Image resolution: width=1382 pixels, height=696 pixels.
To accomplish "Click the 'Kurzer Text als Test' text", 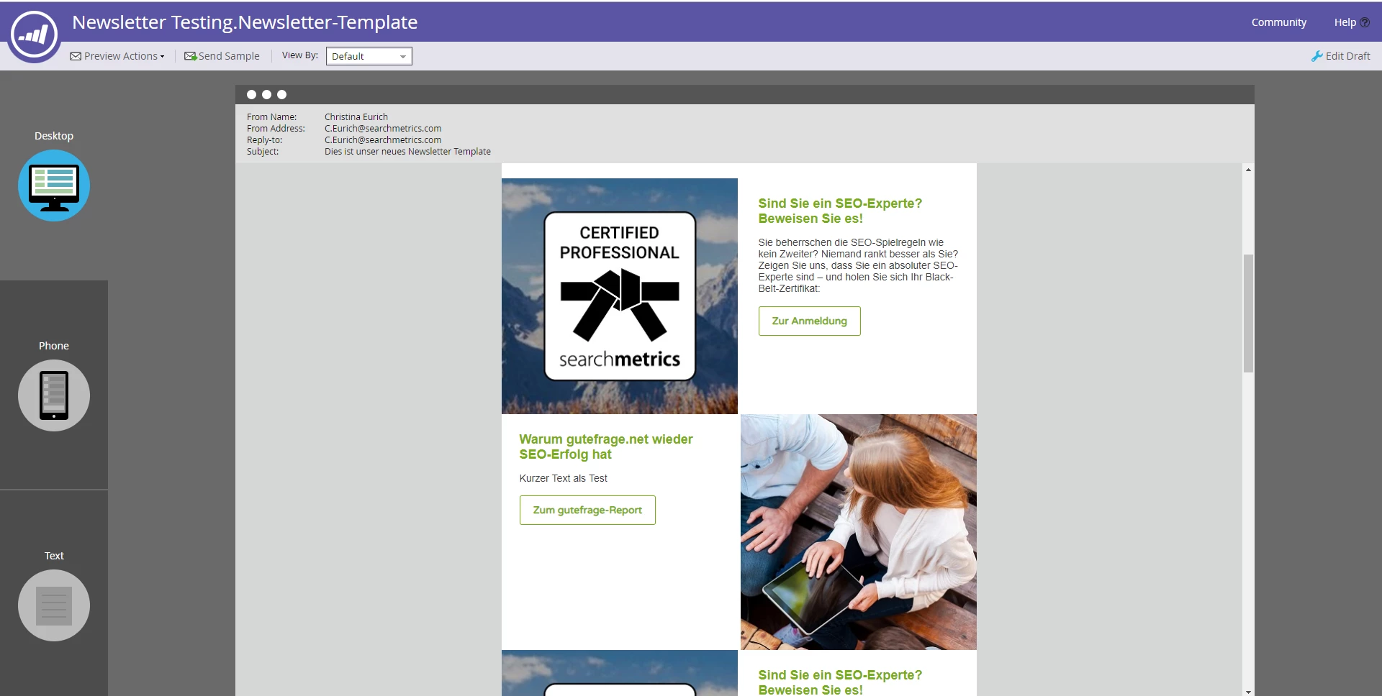I will pyautogui.click(x=564, y=478).
